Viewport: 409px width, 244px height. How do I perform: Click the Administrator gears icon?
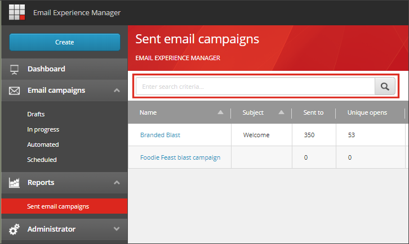pyautogui.click(x=14, y=229)
